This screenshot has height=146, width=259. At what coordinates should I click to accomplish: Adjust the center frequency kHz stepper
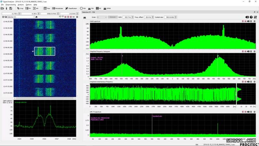coord(58,14)
